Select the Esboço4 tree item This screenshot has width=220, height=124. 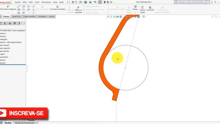3,63
